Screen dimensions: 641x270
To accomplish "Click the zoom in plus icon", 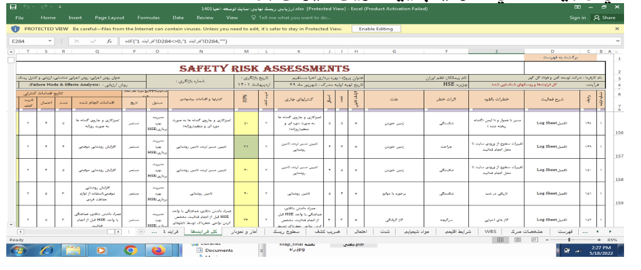I will click(599, 240).
